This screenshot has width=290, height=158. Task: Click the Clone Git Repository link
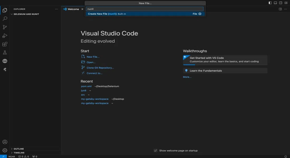coord(100,68)
